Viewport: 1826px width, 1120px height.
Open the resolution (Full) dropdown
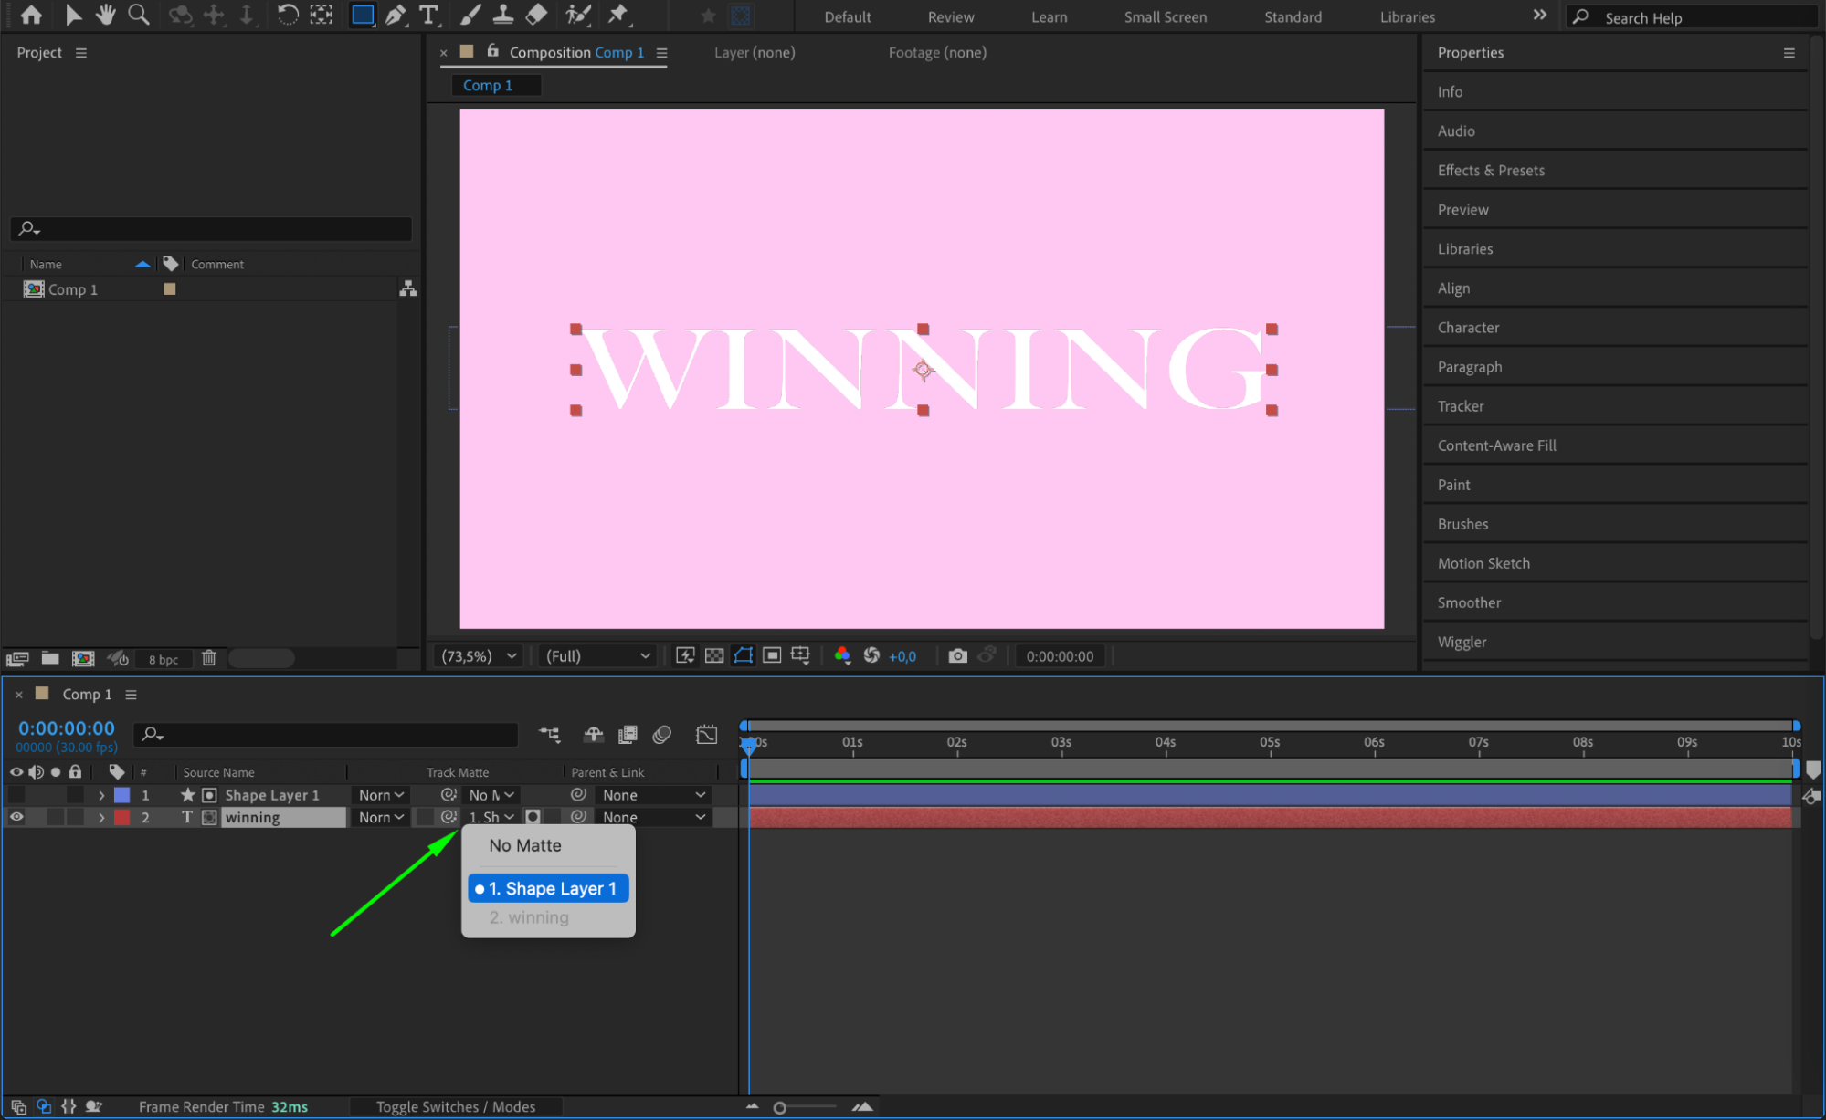(597, 655)
